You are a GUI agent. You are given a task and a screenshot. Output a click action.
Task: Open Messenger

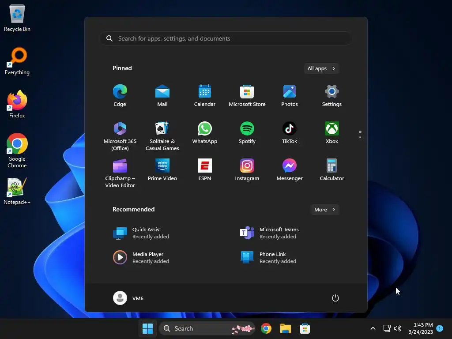tap(290, 170)
